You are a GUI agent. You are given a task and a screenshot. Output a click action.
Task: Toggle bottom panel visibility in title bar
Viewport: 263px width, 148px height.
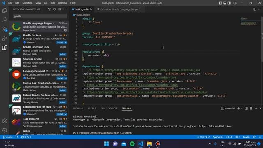pos(225,3)
